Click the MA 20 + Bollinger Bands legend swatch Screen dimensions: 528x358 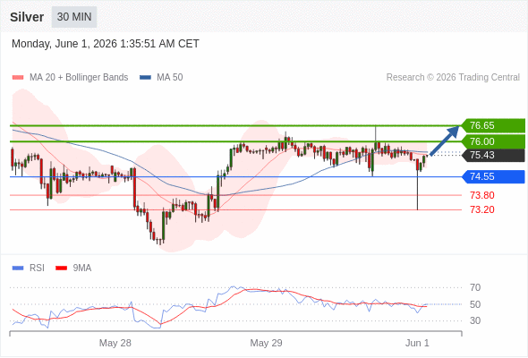[x=18, y=78]
